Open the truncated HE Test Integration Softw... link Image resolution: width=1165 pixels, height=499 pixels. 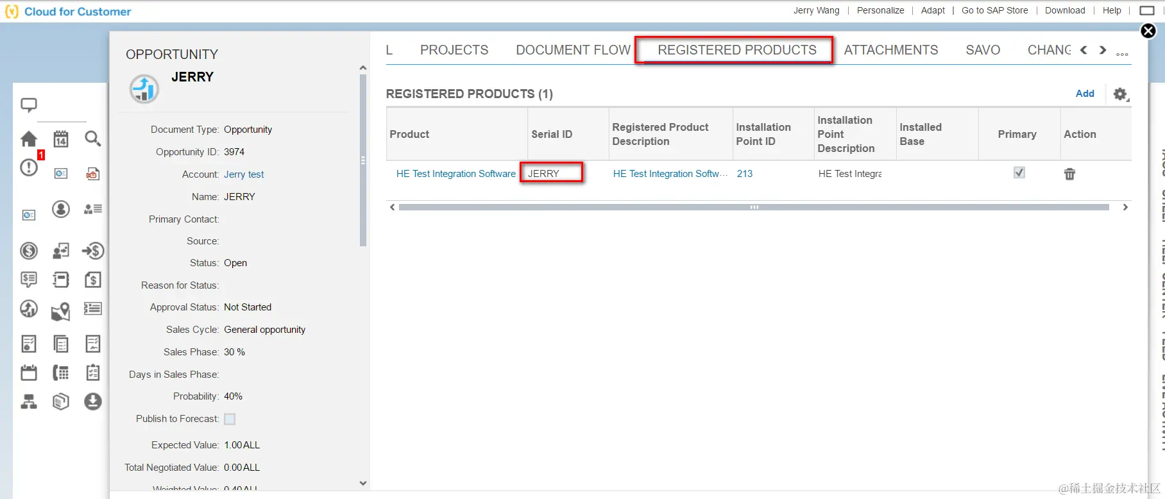670,174
